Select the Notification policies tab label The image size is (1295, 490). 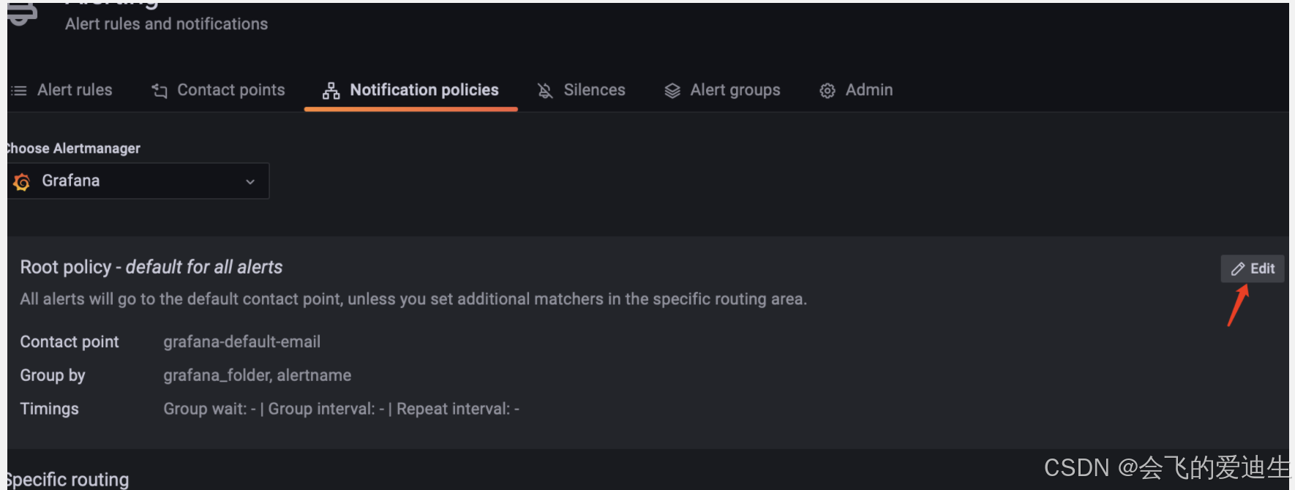(x=424, y=90)
